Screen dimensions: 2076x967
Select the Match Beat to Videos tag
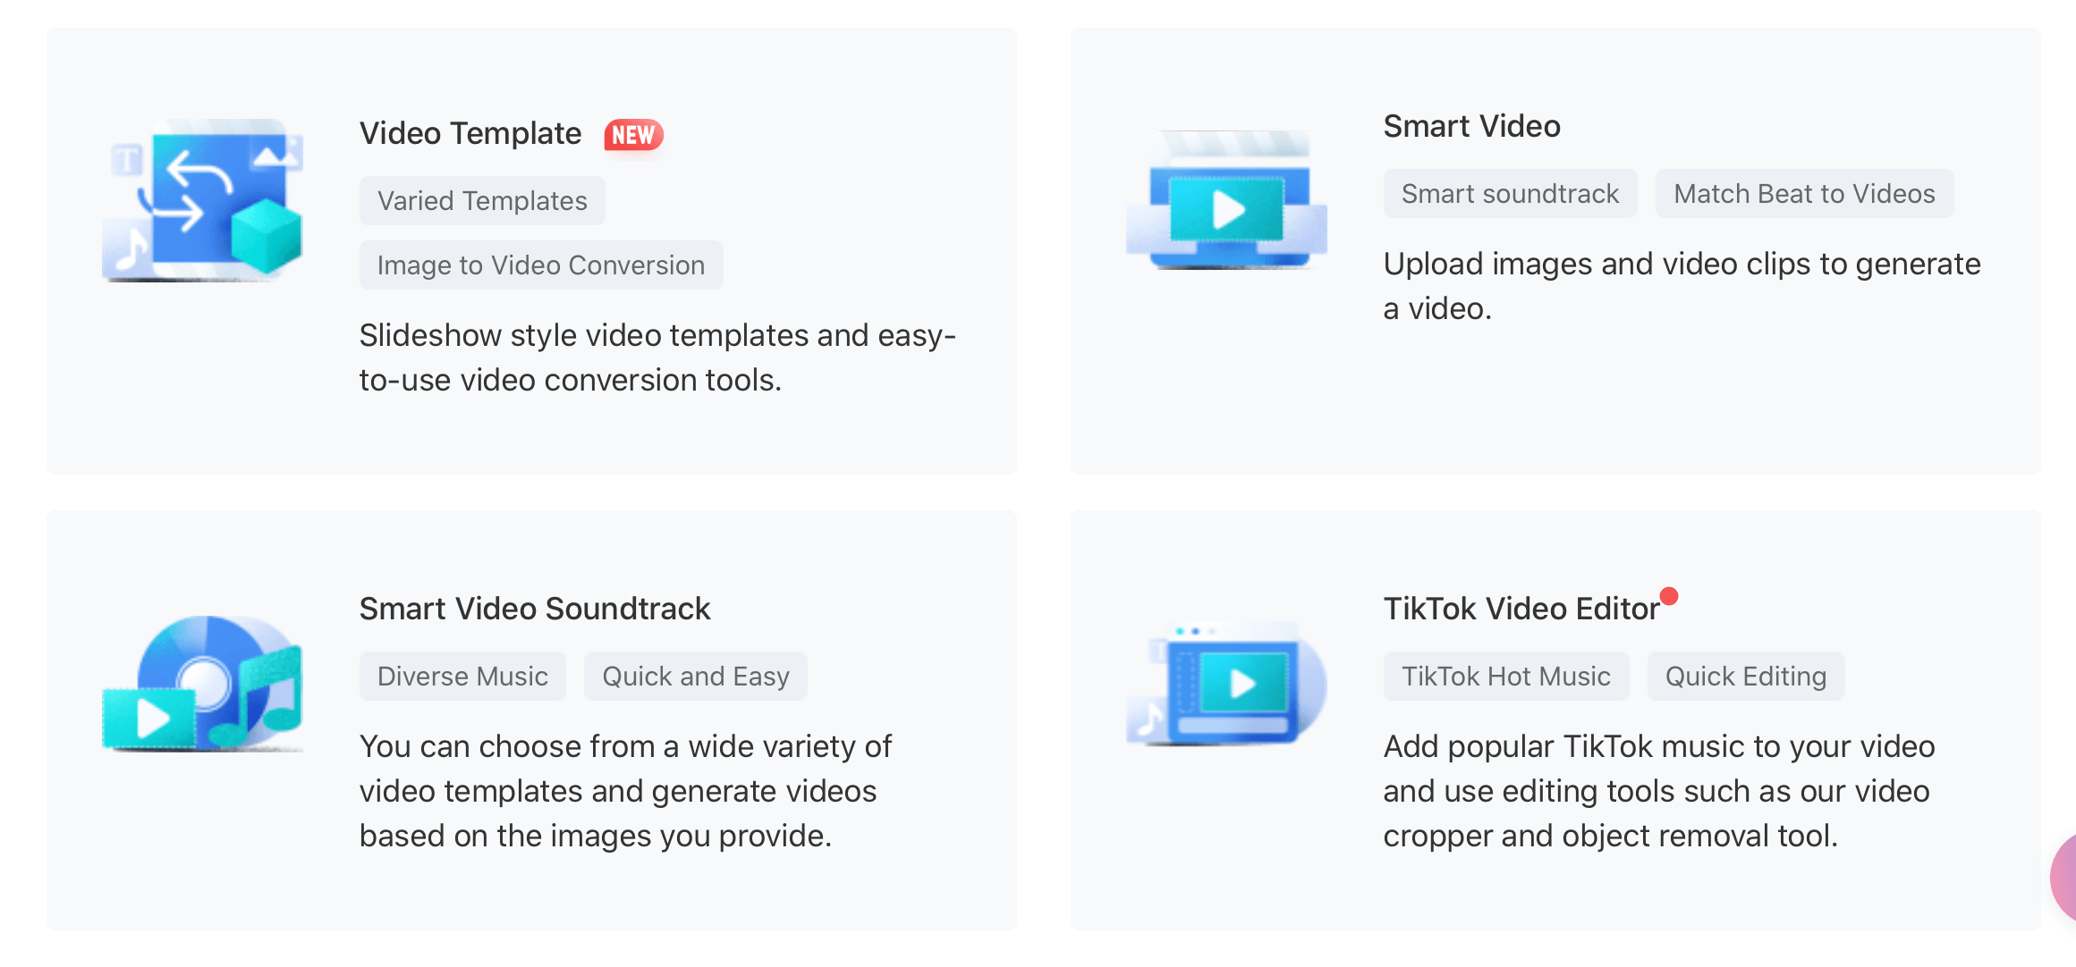pos(1802,195)
